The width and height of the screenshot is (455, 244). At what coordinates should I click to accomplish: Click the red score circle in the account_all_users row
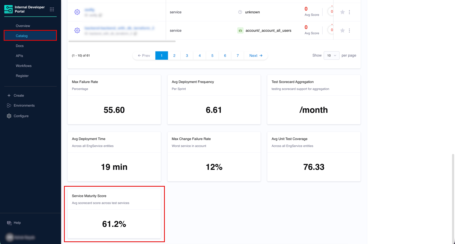point(331,30)
